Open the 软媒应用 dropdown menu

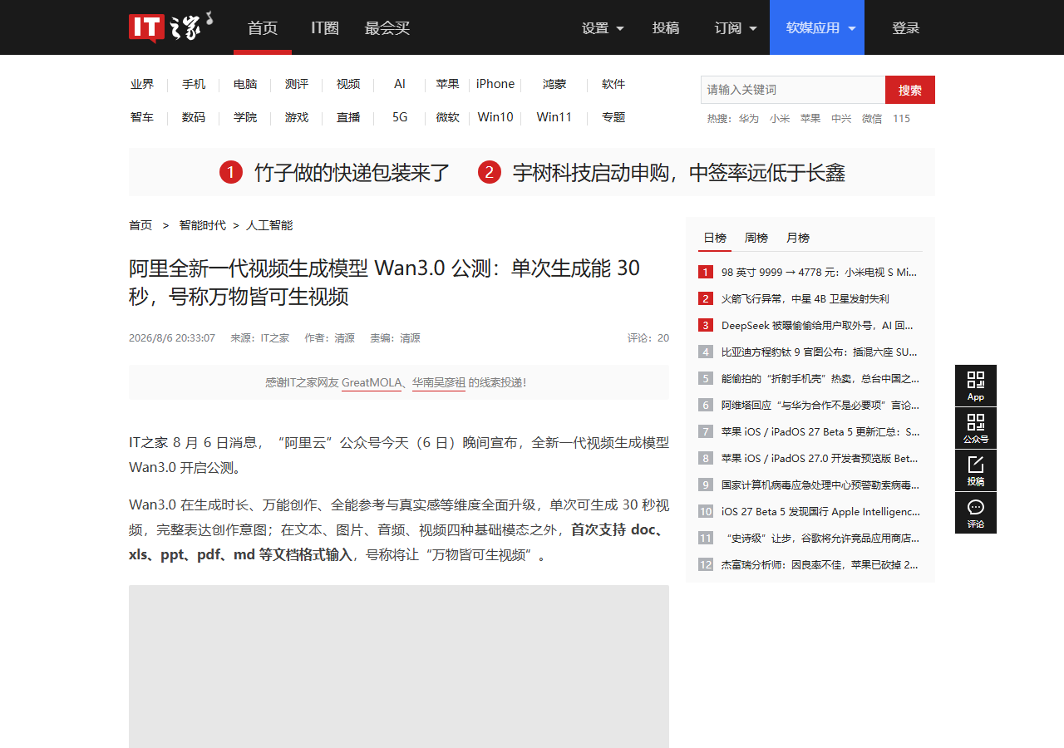(817, 27)
